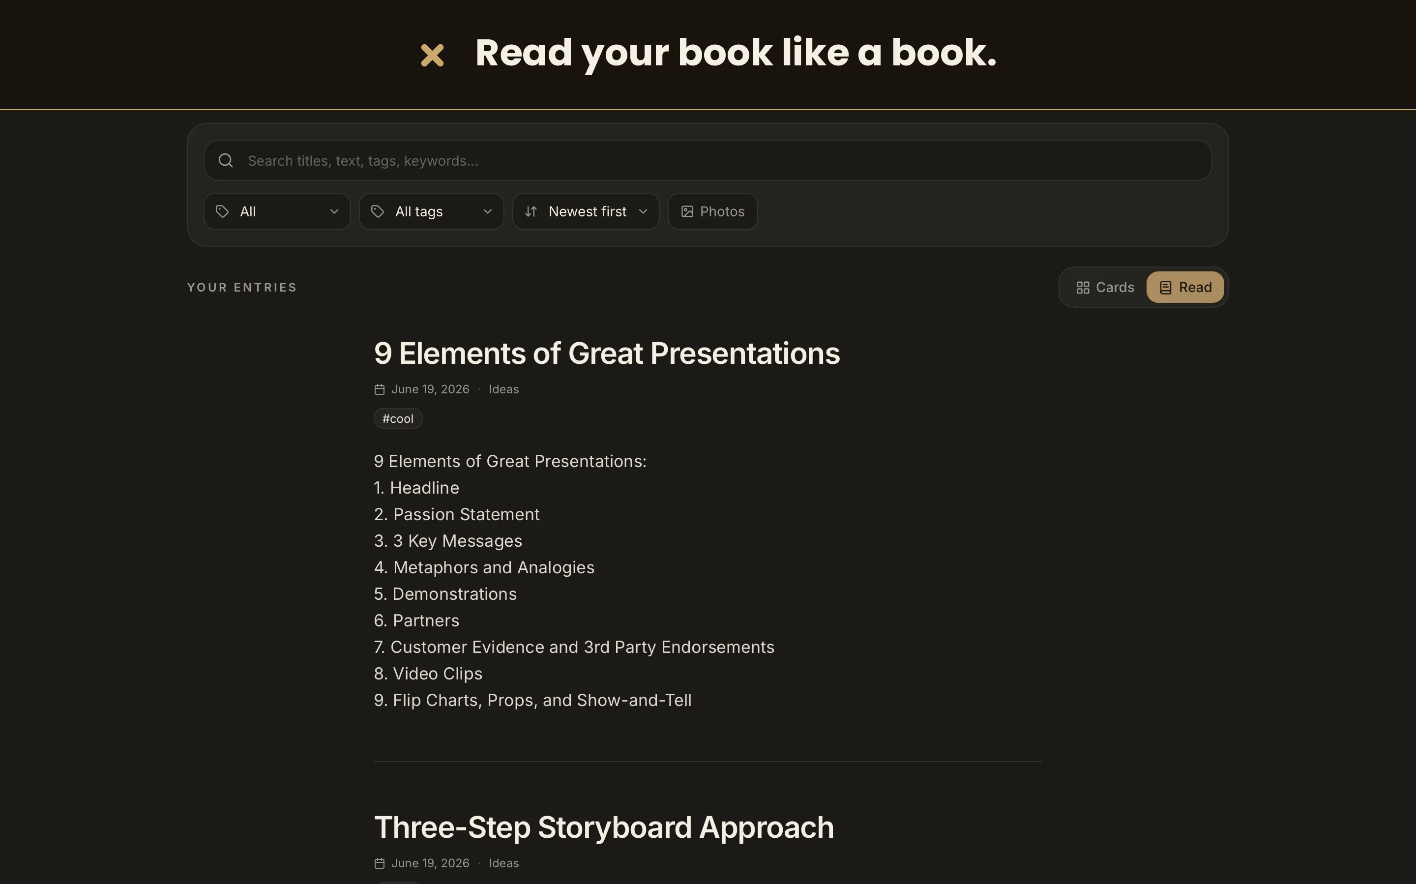Click the line '5. Demonstrations'
The width and height of the screenshot is (1416, 884).
(x=445, y=594)
